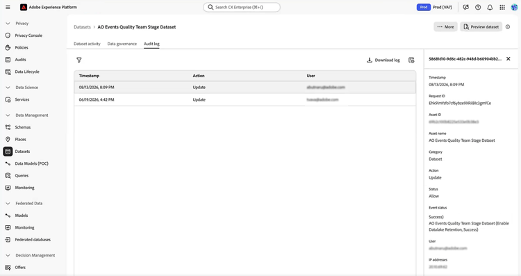Open the Offers icon
The height and width of the screenshot is (276, 521).
[8, 268]
